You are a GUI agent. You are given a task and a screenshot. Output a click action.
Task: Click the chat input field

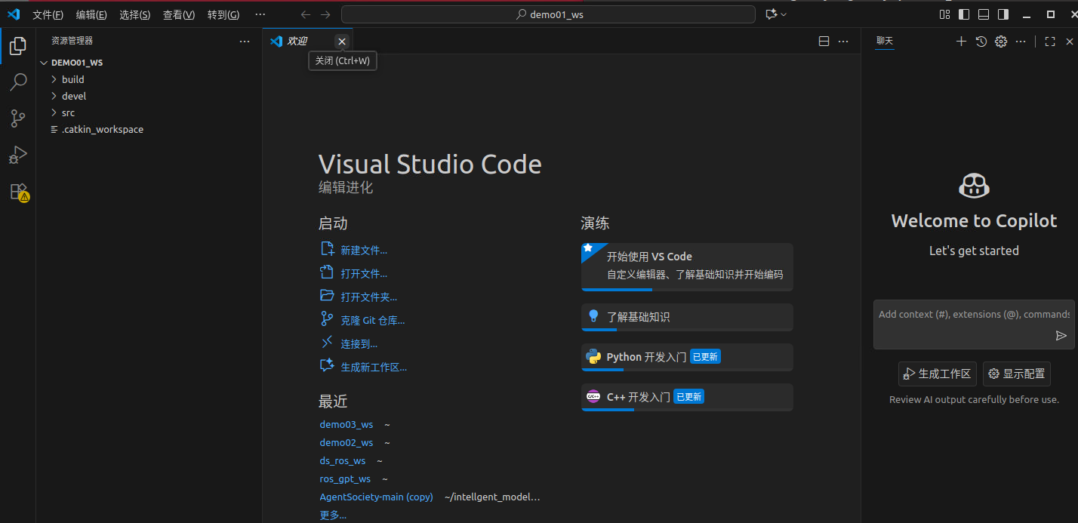tap(974, 315)
